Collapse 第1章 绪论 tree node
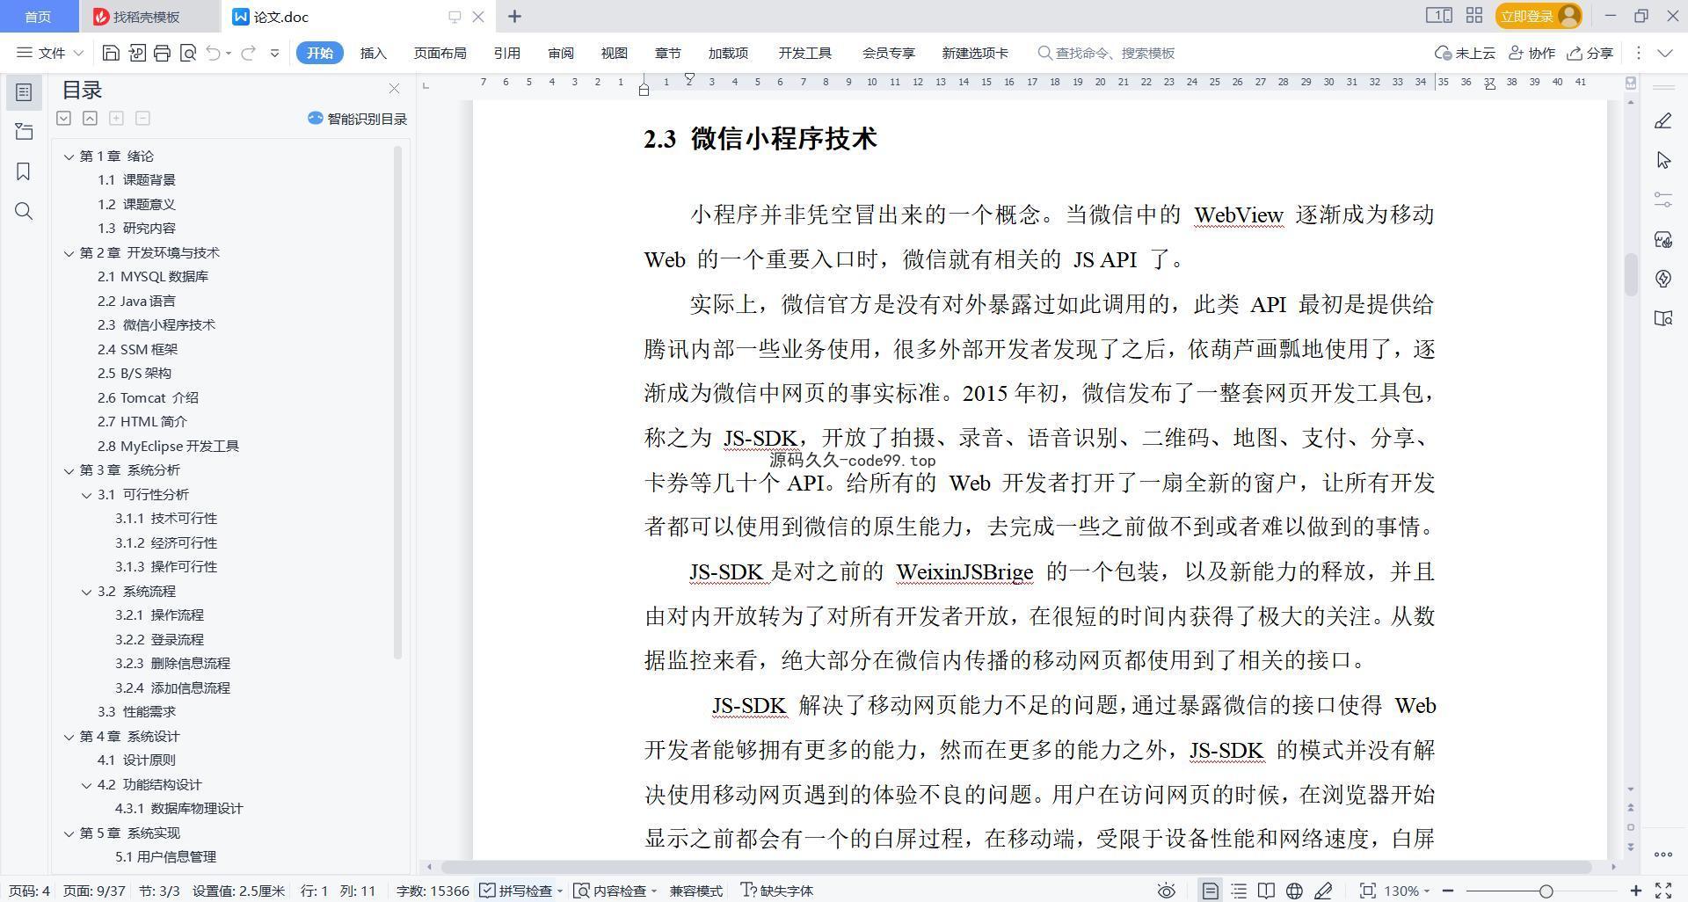This screenshot has height=902, width=1688. click(x=69, y=156)
